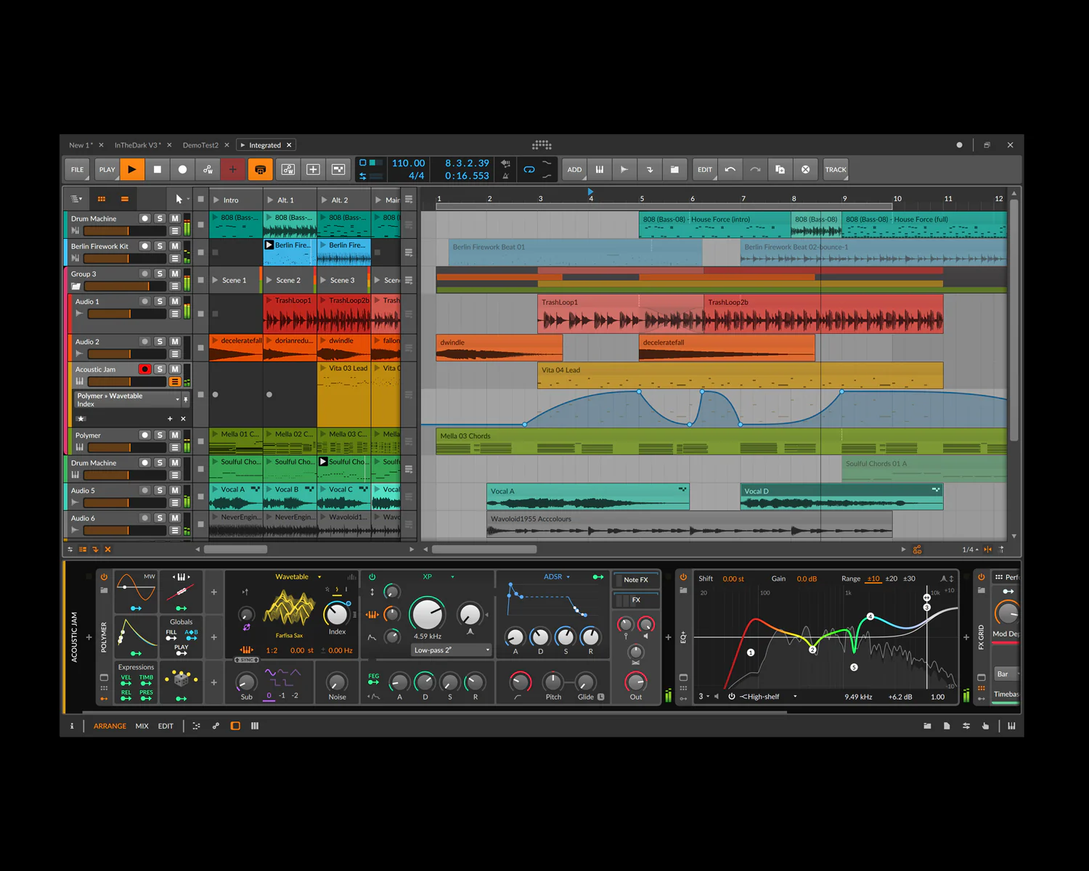Click the effect track arrow icon next to ADD
This screenshot has height=871, width=1089.
[x=650, y=169]
